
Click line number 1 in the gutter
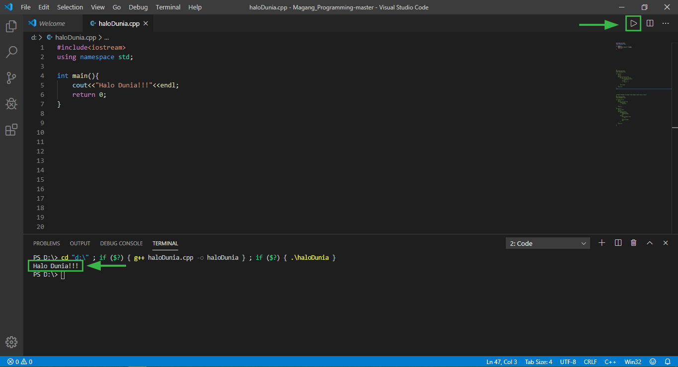(42, 47)
